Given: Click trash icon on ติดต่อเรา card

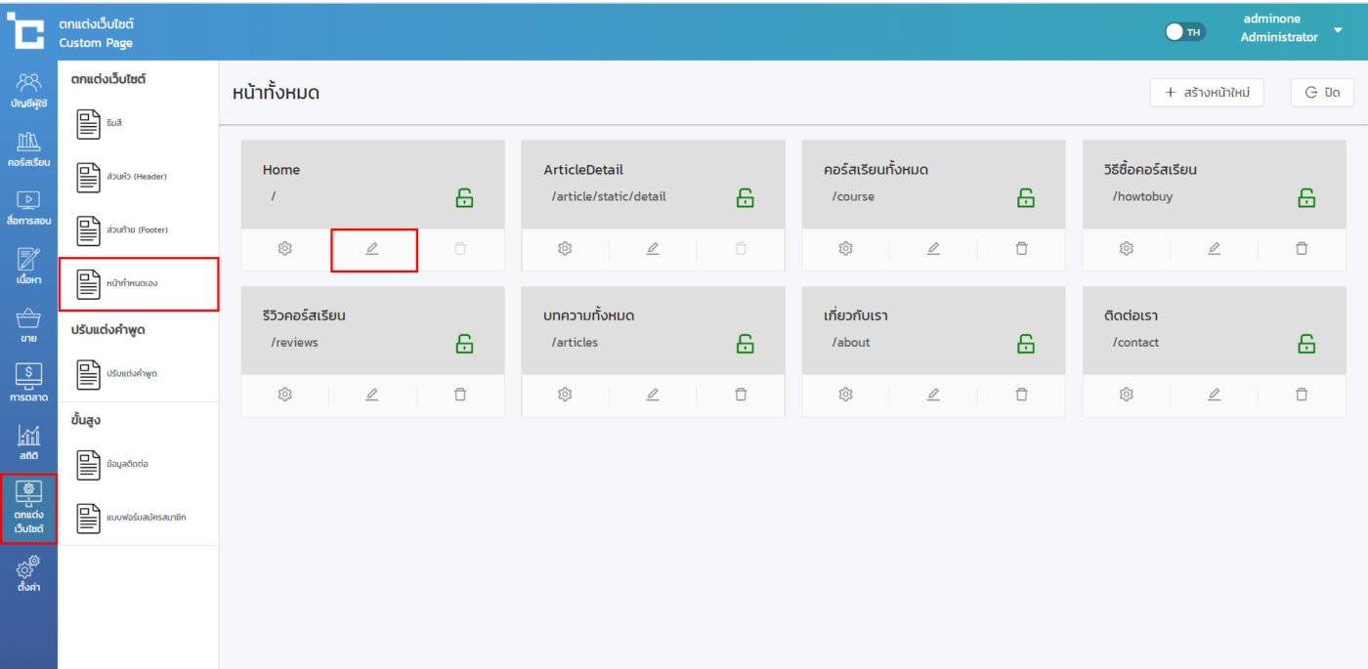Looking at the screenshot, I should point(1302,395).
